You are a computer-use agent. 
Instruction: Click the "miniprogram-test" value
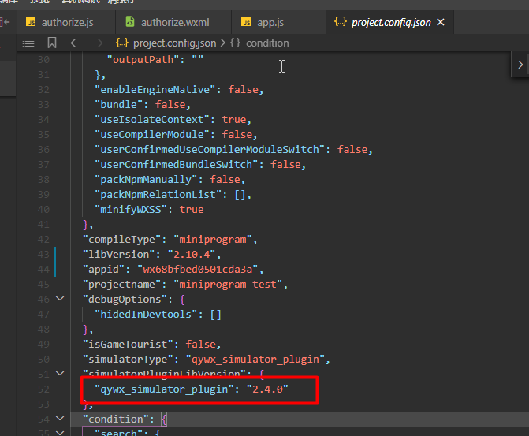click(228, 284)
